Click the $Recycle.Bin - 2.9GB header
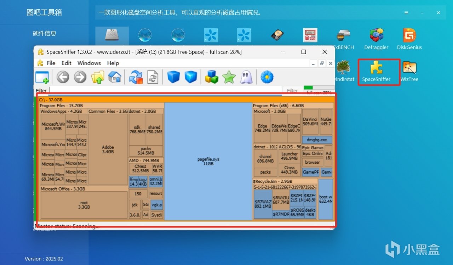The width and height of the screenshot is (453, 265). [x=285, y=181]
